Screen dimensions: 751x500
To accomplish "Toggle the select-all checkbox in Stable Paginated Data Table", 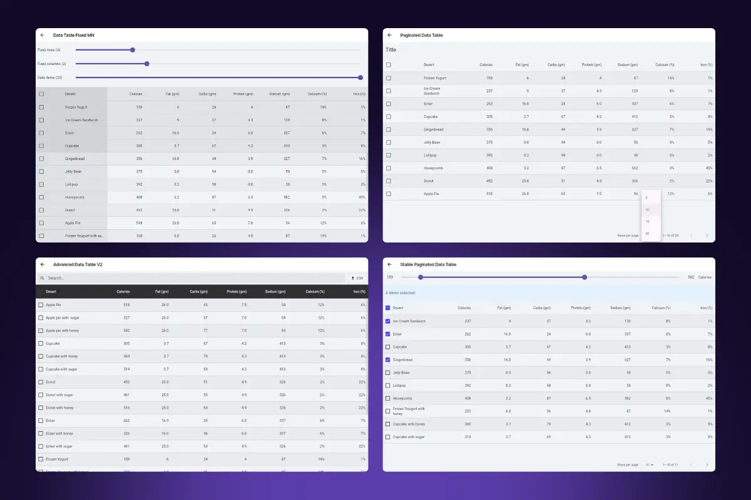I will (389, 307).
